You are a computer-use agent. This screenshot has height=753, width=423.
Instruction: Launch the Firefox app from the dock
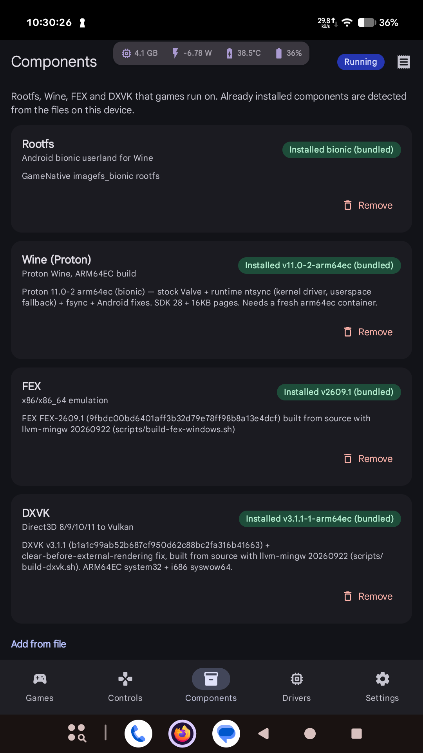point(183,733)
